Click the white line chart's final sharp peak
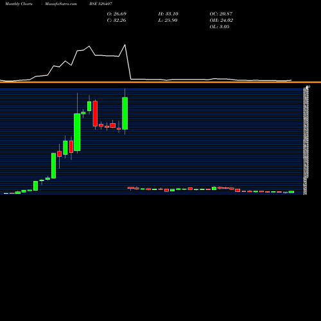Viewport: 321px width, 321px height. [125, 45]
